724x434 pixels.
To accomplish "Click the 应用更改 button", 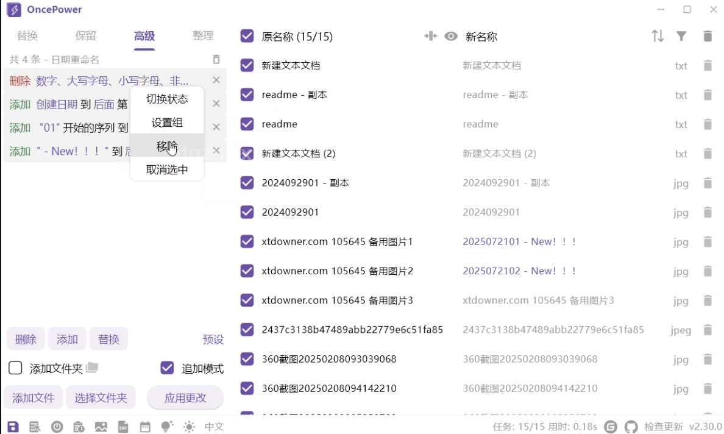I will point(185,398).
